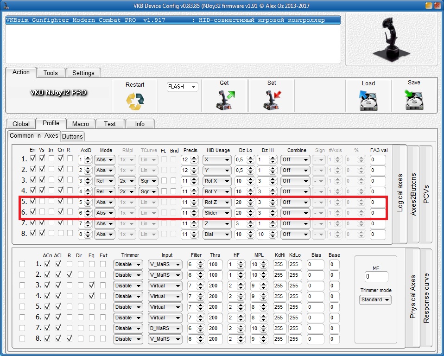Screen dimensions: 444x356
Task: Click the Load disk icon
Action: coord(368,100)
